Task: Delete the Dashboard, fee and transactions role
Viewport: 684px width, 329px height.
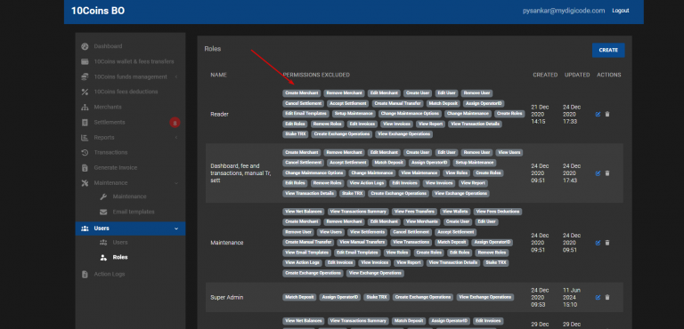Action: (607, 173)
